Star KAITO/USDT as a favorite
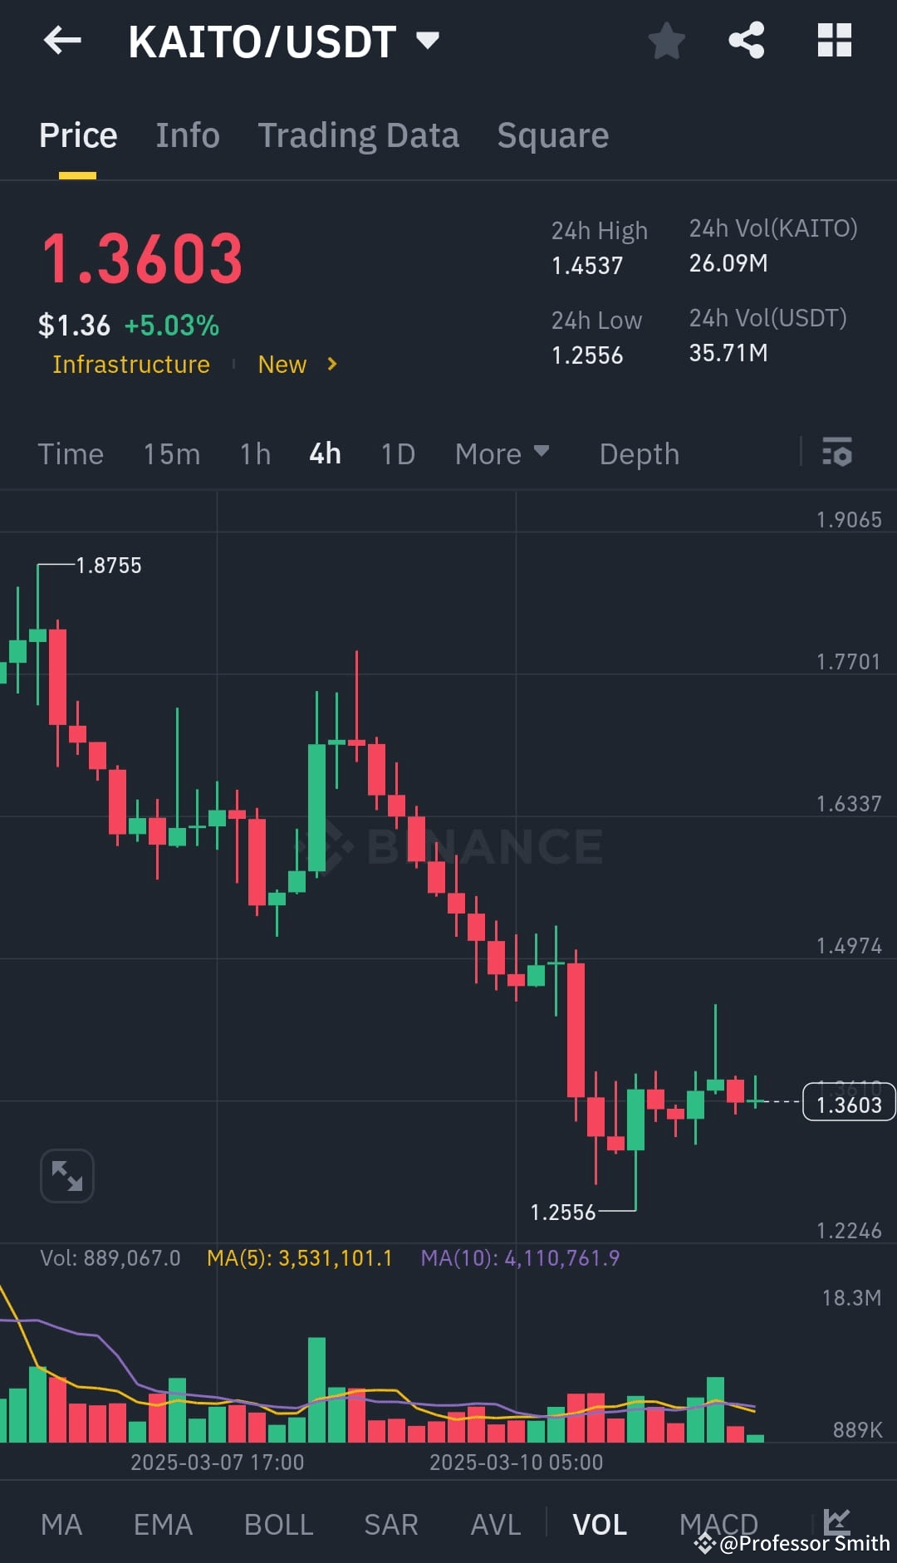The image size is (897, 1563). click(x=666, y=41)
